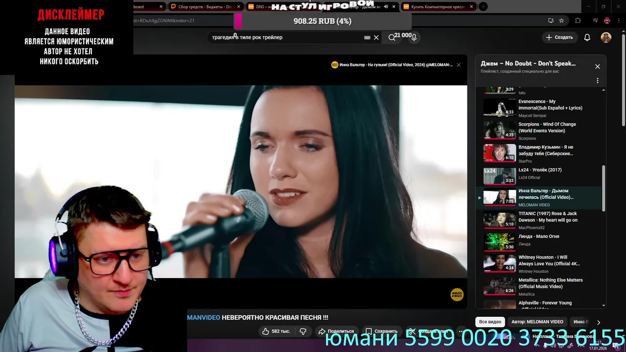Image resolution: width=626 pixels, height=352 pixels.
Task: Open the on-screen keyboard in search box
Action: point(367,37)
